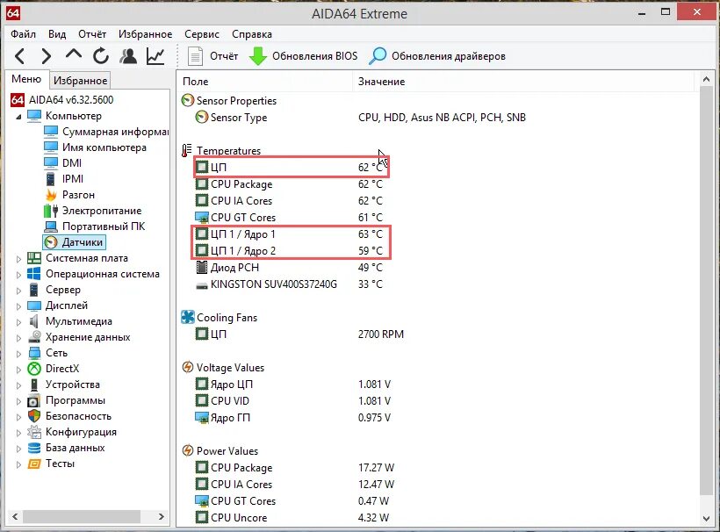Click the Портативный ПК laptop icon
This screenshot has height=532, width=720.
click(51, 226)
